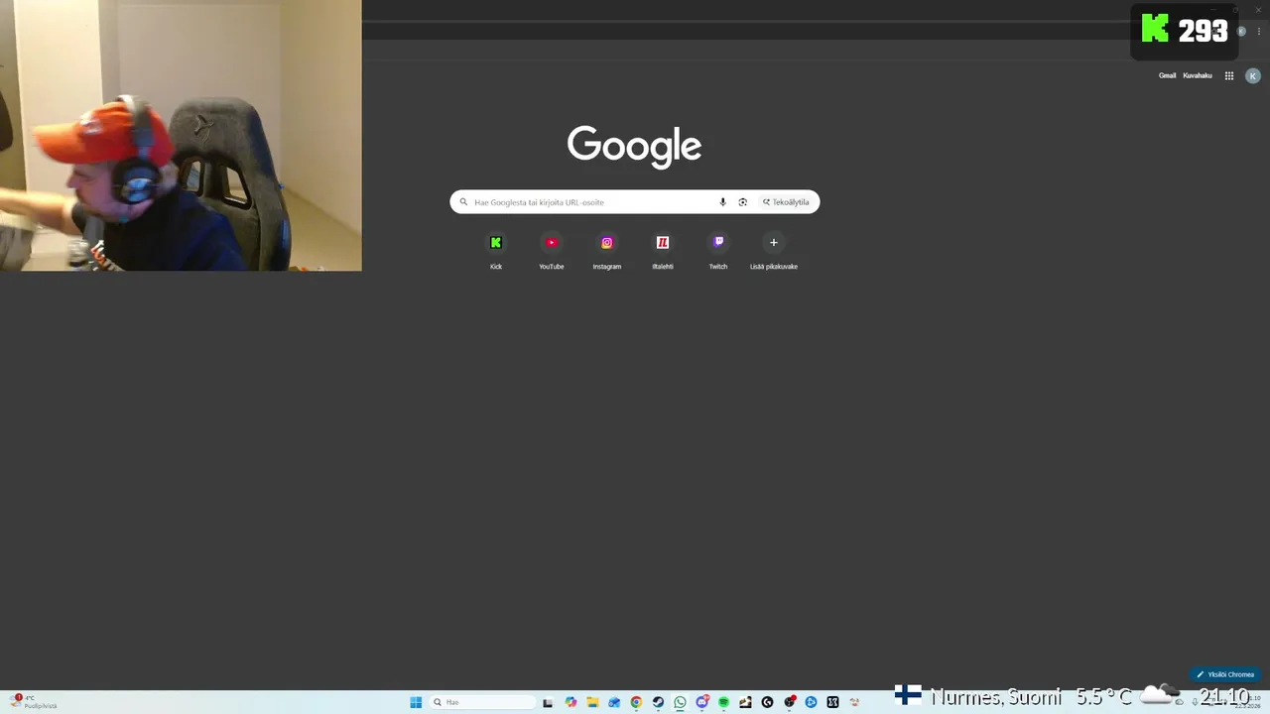The height and width of the screenshot is (714, 1270).
Task: Open Google Lens image search icon
Action: coord(742,202)
